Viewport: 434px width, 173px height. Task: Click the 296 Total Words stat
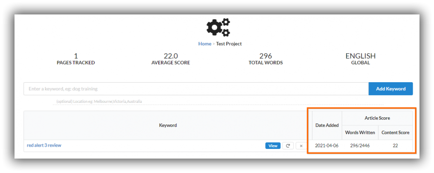point(266,59)
